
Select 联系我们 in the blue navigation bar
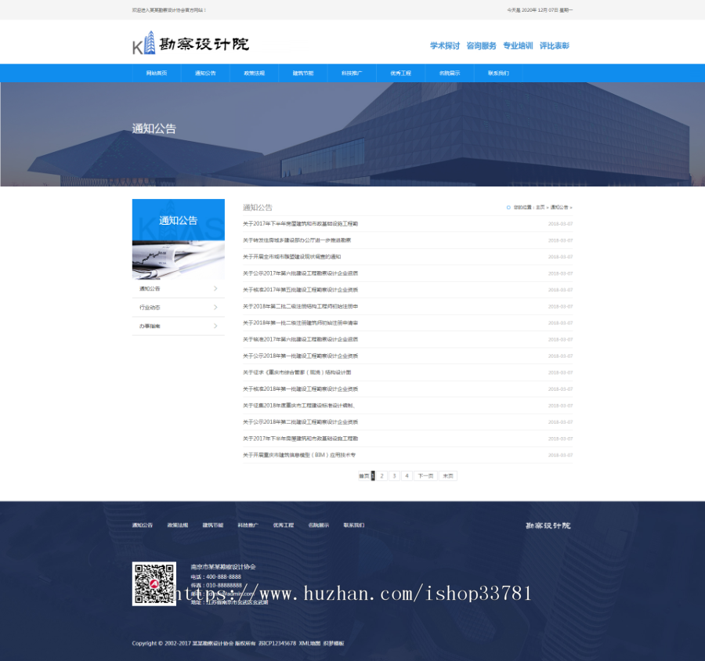coord(498,73)
